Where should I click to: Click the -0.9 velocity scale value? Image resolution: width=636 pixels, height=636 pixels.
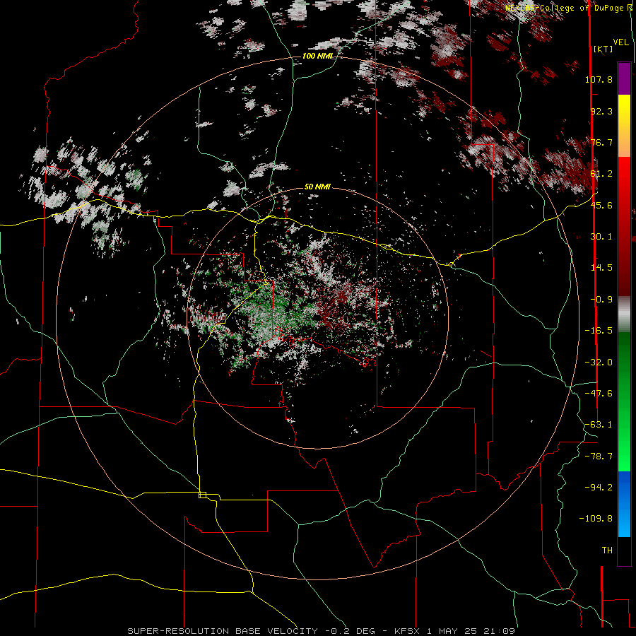(601, 300)
